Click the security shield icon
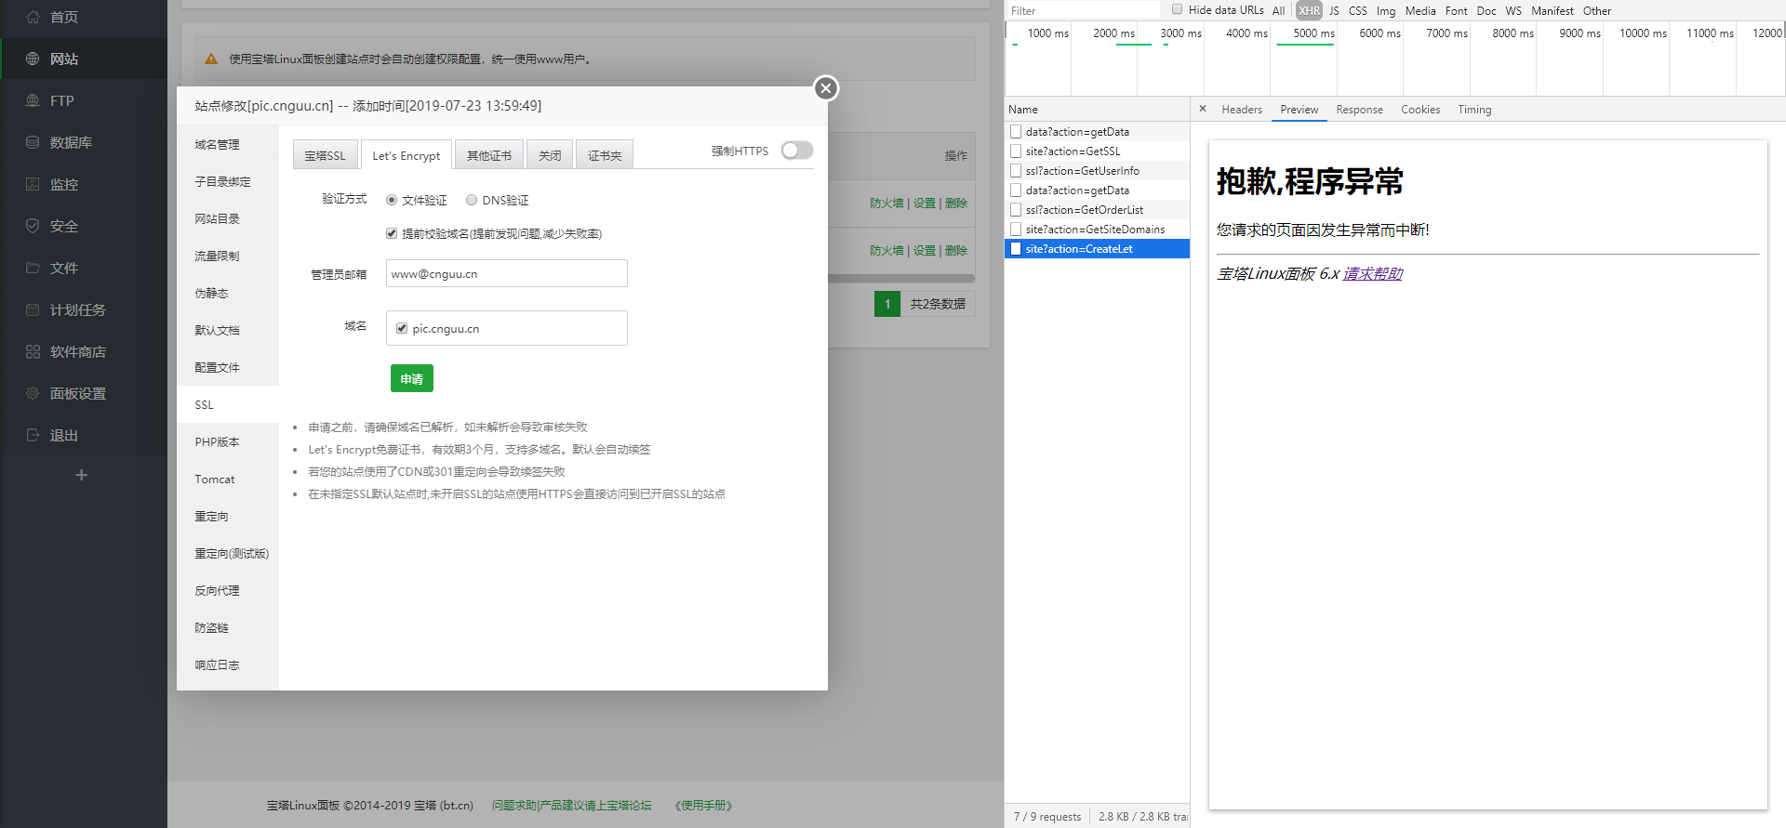The height and width of the screenshot is (828, 1786). tap(33, 226)
